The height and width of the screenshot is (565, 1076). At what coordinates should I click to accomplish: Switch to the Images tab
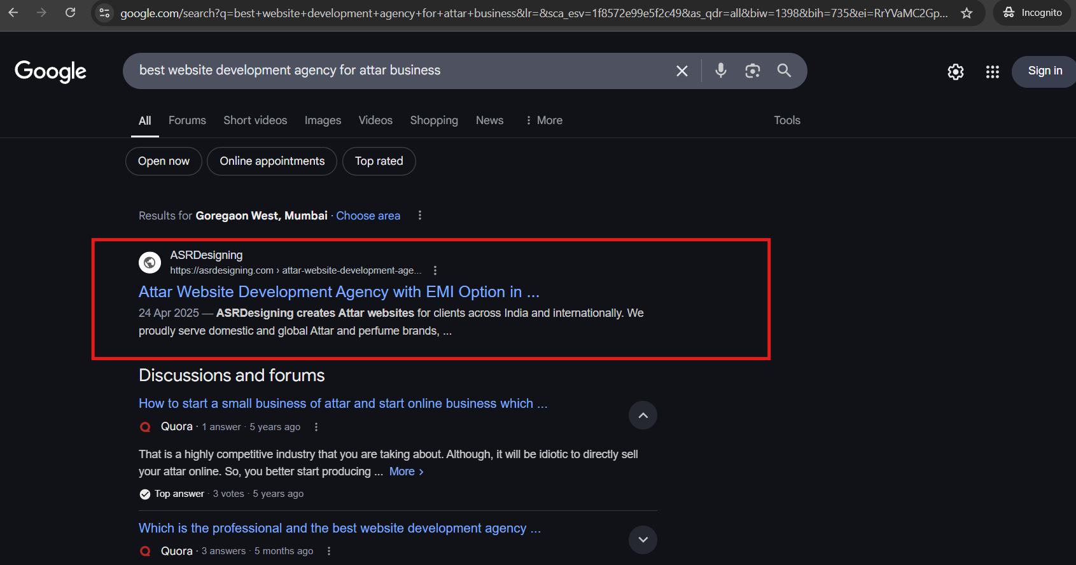coord(323,120)
